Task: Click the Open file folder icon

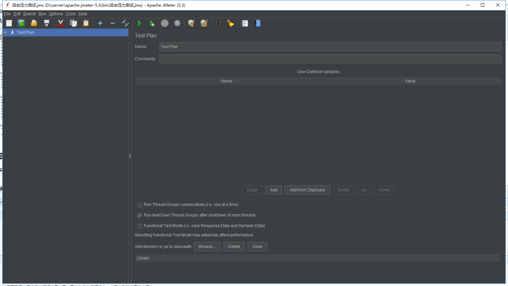Action: pyautogui.click(x=34, y=23)
